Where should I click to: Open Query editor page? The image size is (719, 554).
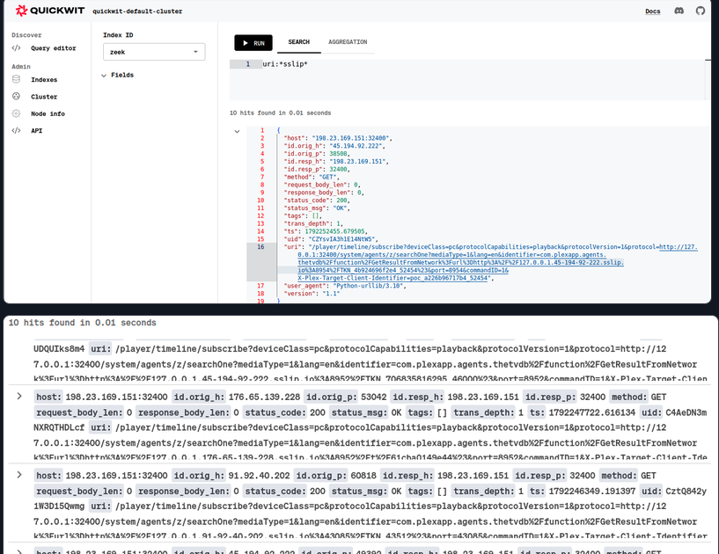coord(53,48)
